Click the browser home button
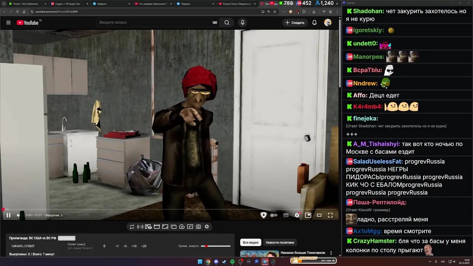Screen dimensions: 473x266 click(x=24, y=11)
